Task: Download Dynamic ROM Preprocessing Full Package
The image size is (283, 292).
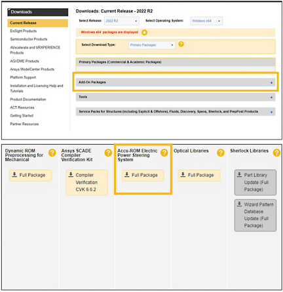Action: click(31, 175)
